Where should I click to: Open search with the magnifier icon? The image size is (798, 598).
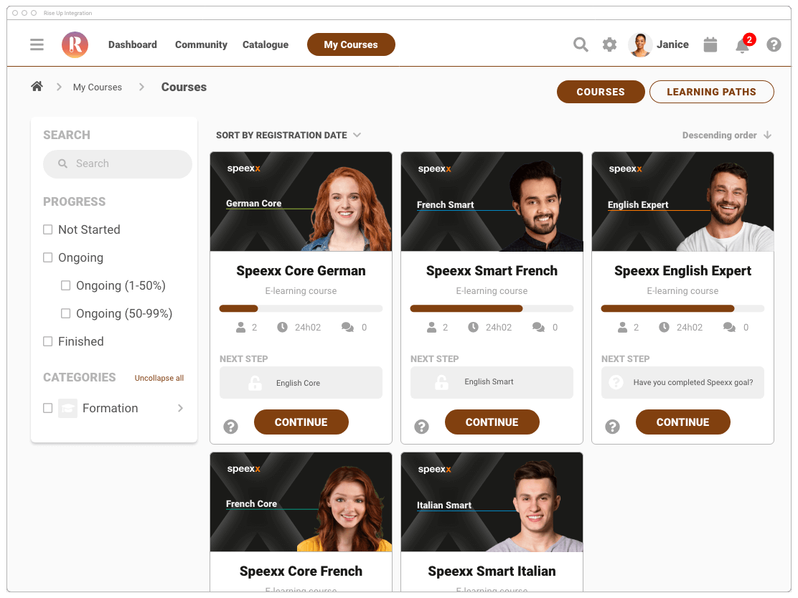click(581, 44)
